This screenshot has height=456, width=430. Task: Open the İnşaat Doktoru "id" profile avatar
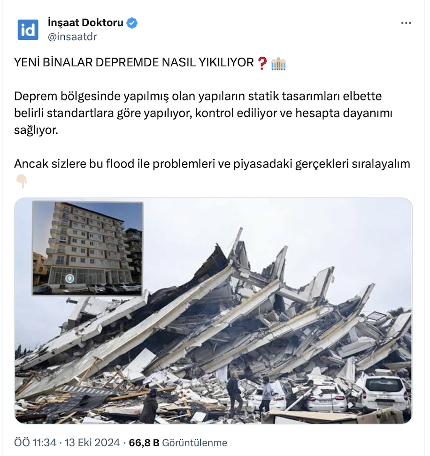(28, 30)
